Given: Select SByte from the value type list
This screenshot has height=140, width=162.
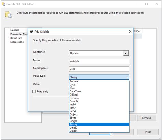Looking at the screenshot, I should point(99,118).
